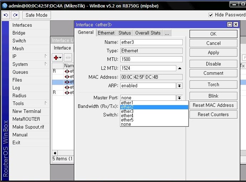Expand the Tools submenu
Image resolution: width=246 pixels, height=182 pixels.
(x=46, y=103)
